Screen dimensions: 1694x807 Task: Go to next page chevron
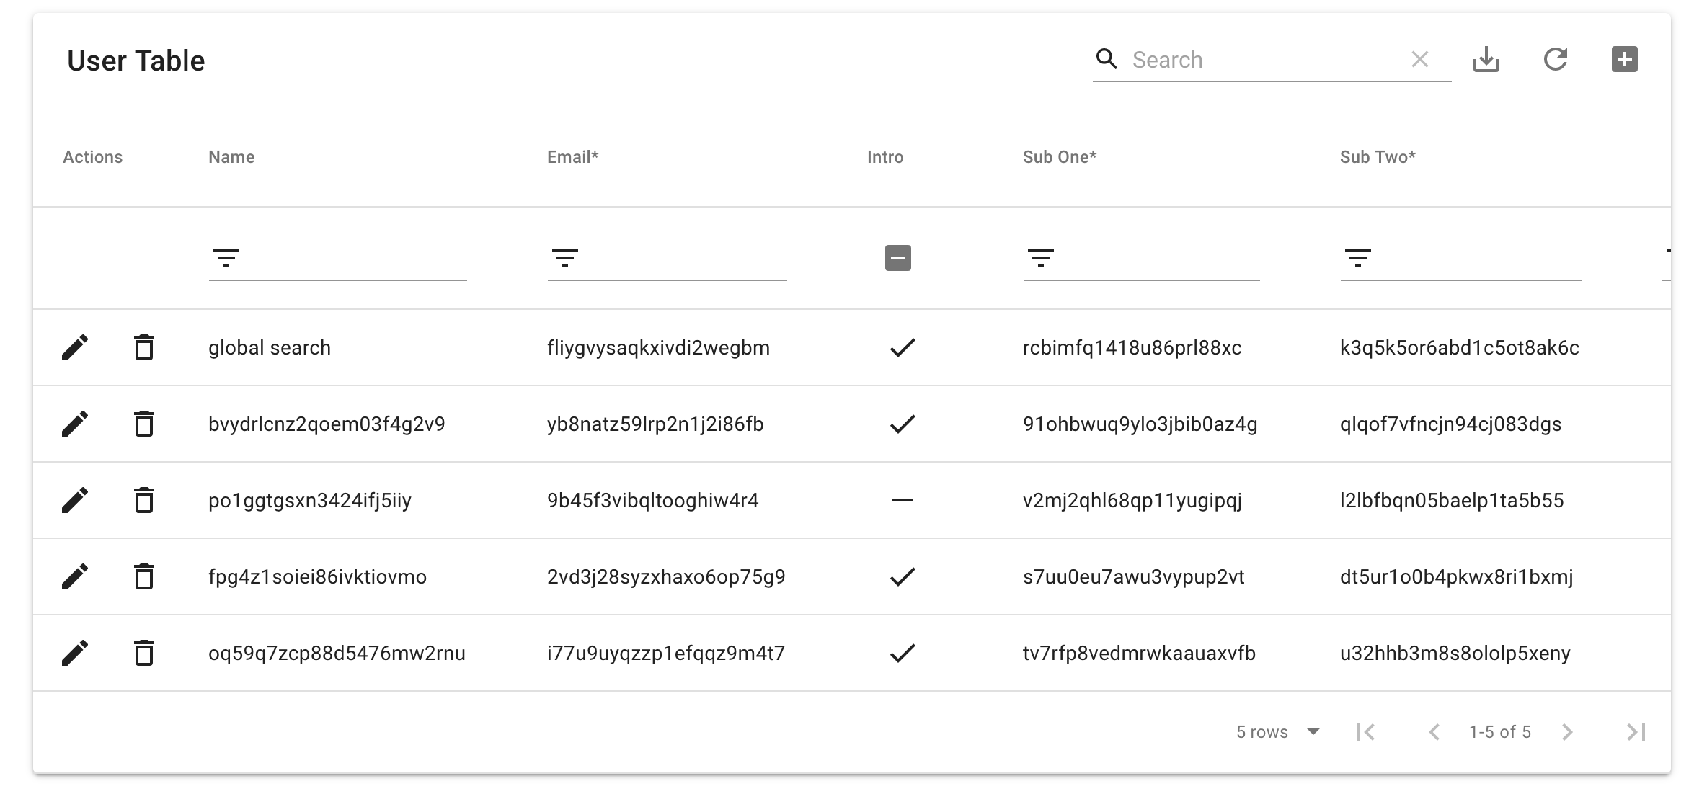coord(1567,732)
